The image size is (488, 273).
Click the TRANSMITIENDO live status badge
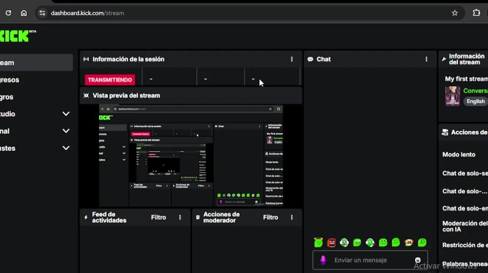click(110, 80)
